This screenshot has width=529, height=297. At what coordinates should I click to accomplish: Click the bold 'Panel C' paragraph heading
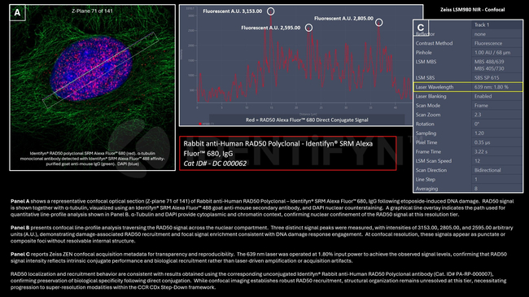(20, 254)
